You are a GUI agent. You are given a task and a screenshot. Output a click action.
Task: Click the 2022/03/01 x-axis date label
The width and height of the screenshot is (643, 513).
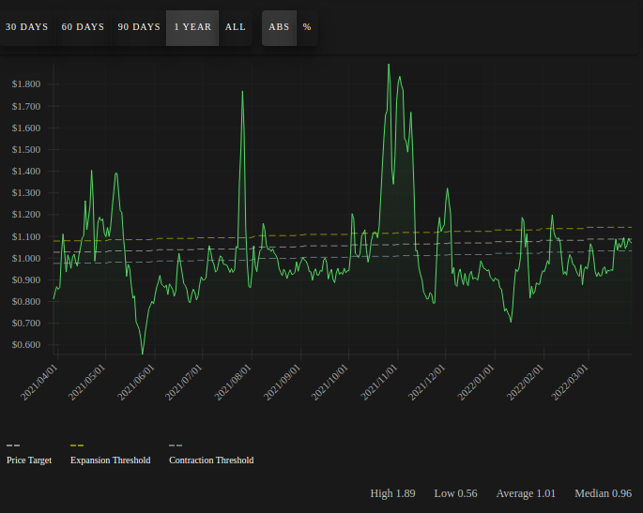570,383
